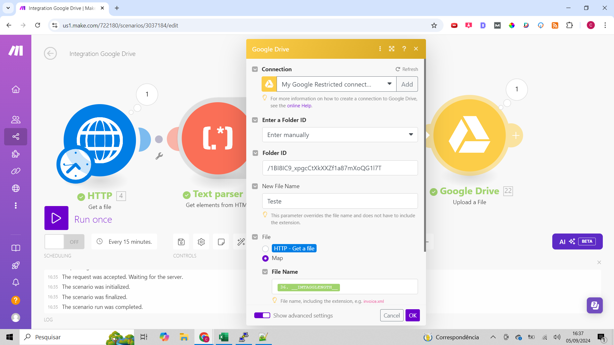Toggle Show advanced settings switch
This screenshot has height=345, width=614.
[262, 315]
